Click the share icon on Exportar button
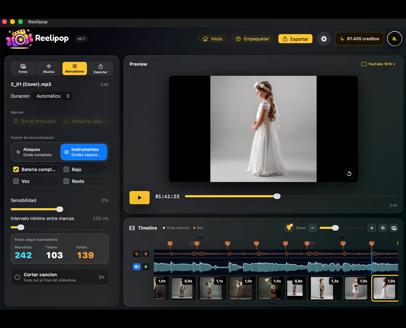This screenshot has width=406, height=328. [285, 39]
